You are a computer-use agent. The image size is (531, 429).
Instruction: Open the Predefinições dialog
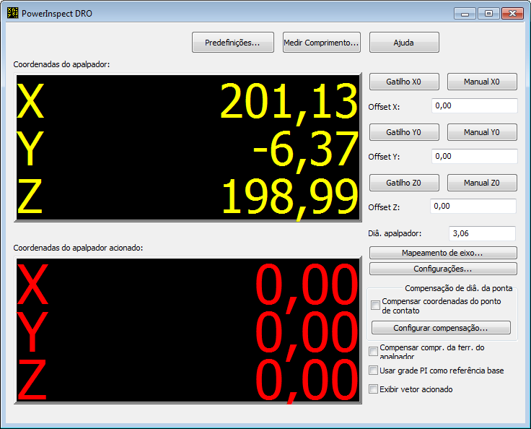(232, 43)
